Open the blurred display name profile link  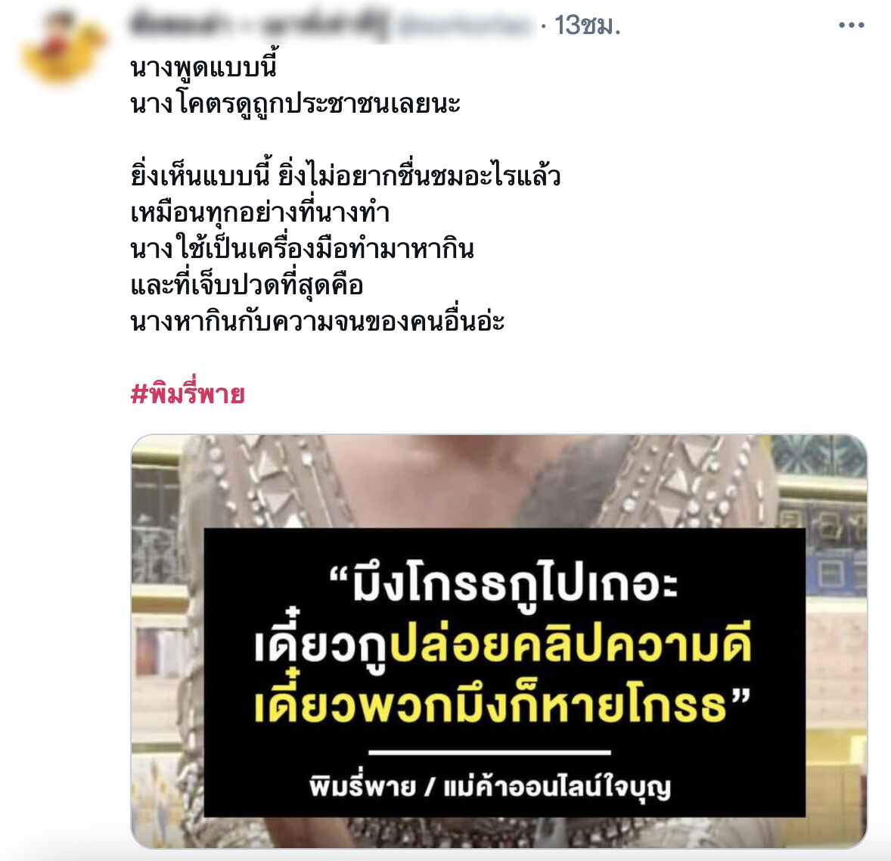click(259, 25)
